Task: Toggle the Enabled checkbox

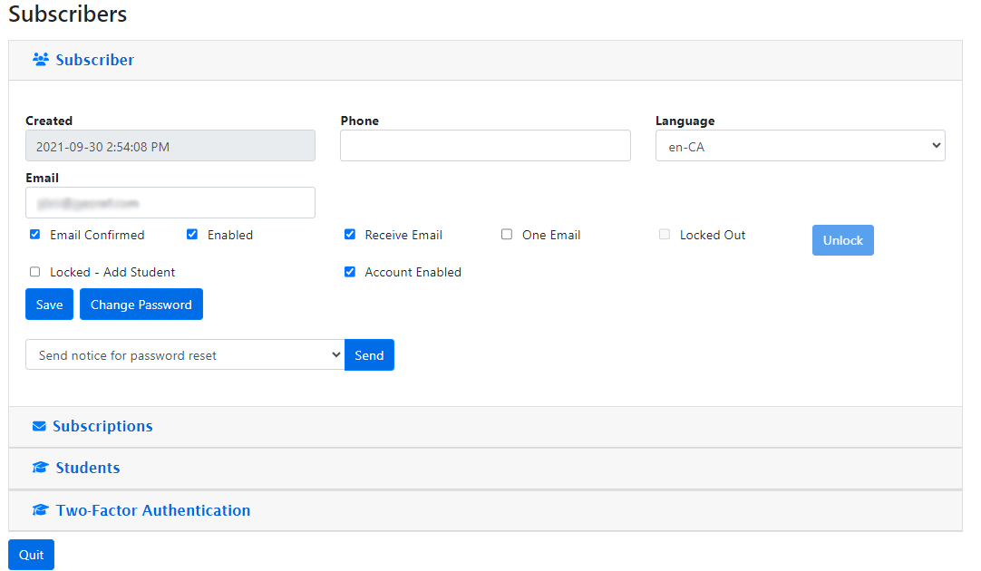Action: point(192,235)
